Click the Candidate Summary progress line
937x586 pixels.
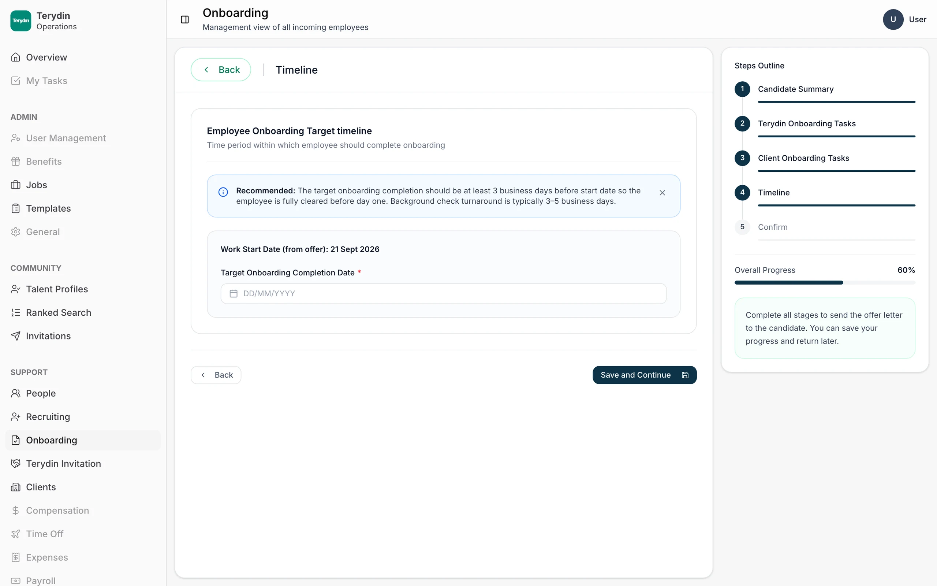point(836,102)
